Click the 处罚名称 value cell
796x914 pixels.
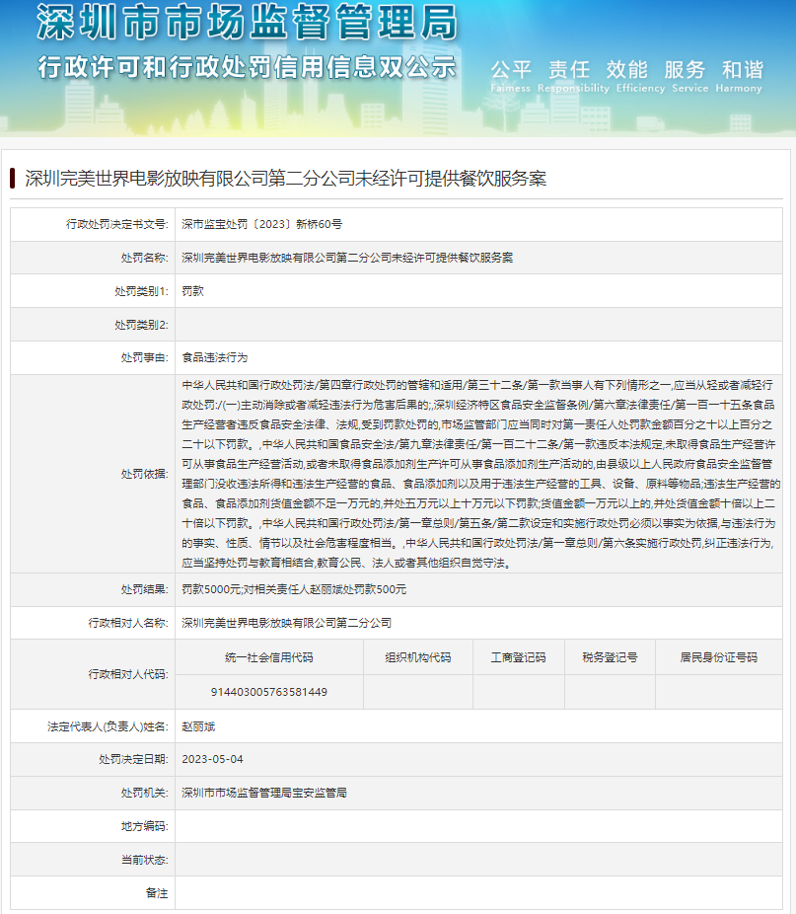(x=478, y=258)
